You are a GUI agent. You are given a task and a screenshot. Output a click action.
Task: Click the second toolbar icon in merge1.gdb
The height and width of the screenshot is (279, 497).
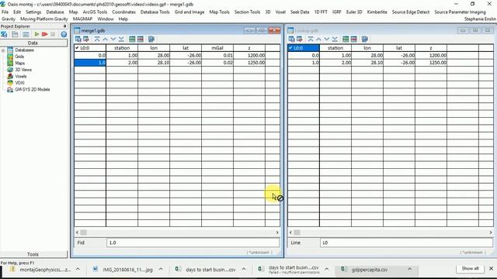tap(86, 39)
